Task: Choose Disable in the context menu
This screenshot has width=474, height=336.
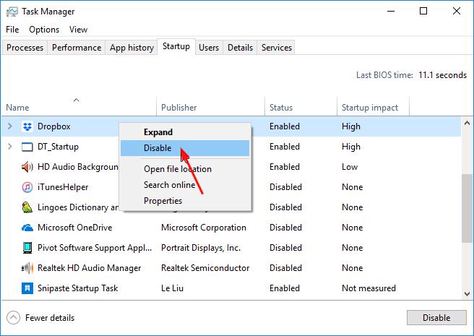Action: coord(185,148)
